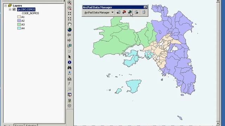Click the A3 green symbol swatch
225x126 pixels.
click(19, 24)
